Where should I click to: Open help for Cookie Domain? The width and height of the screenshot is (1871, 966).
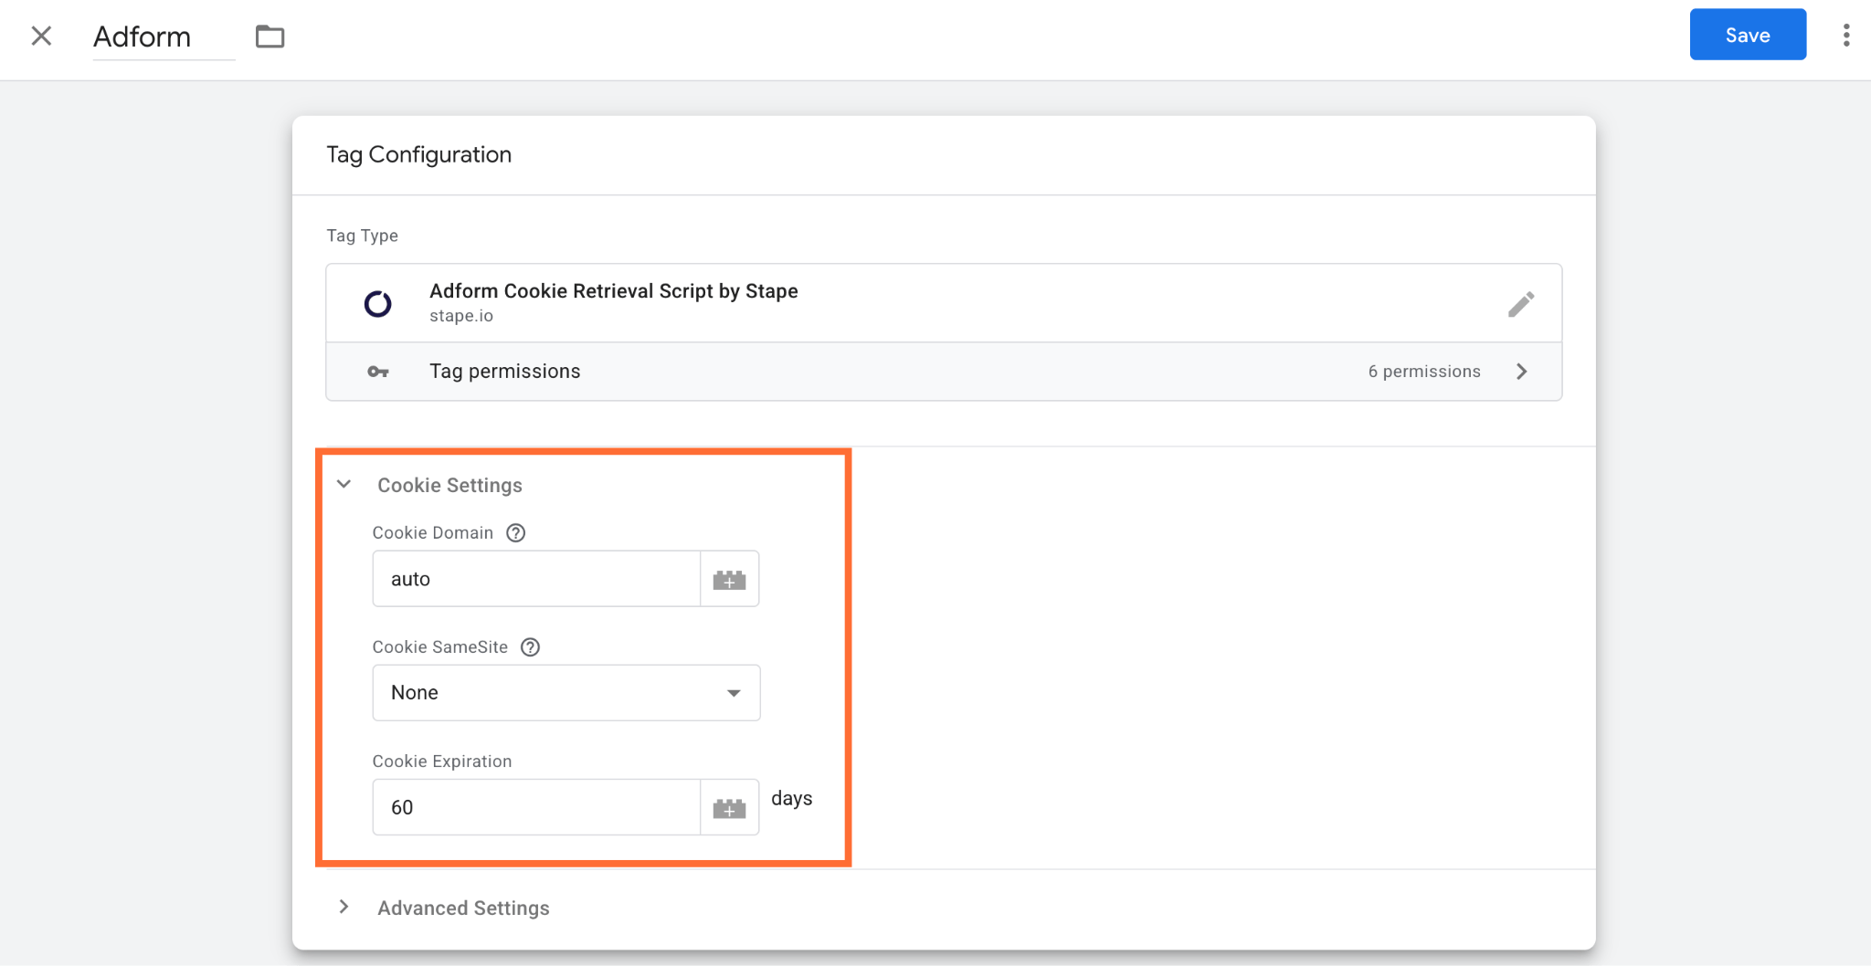click(x=516, y=533)
